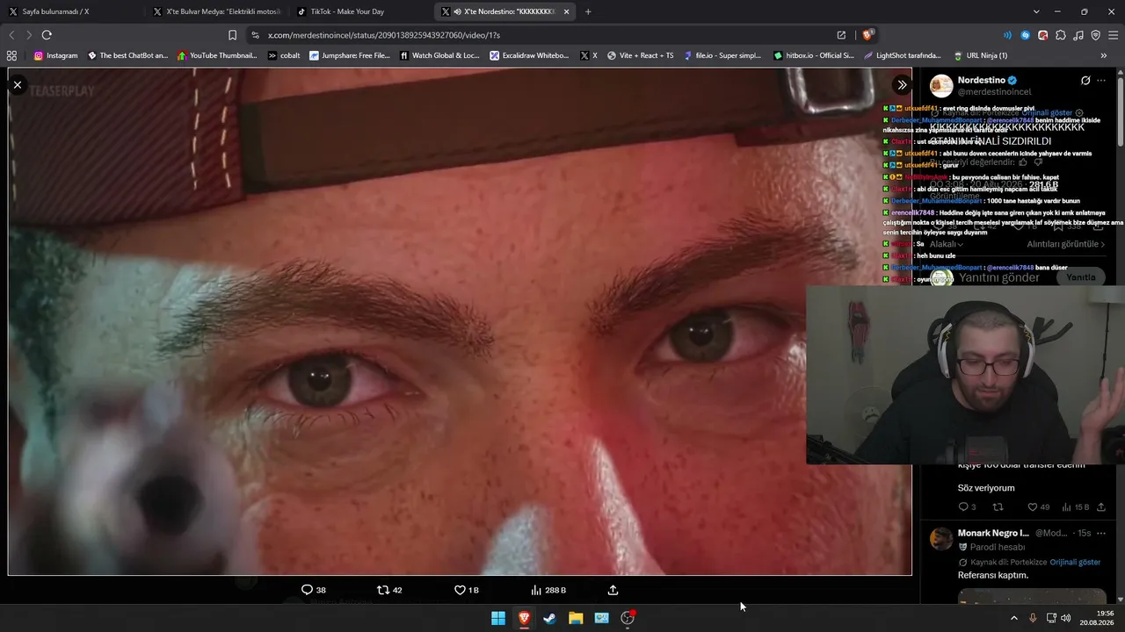Close the active X'te Nordestino tab
Image resolution: width=1125 pixels, height=632 pixels.
tap(566, 11)
